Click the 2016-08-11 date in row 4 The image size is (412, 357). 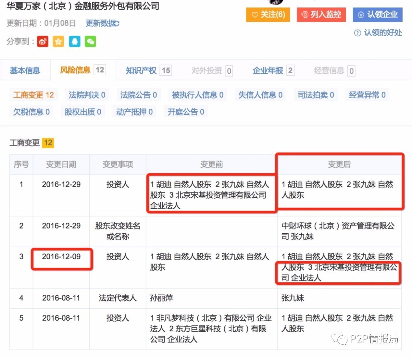point(61,298)
